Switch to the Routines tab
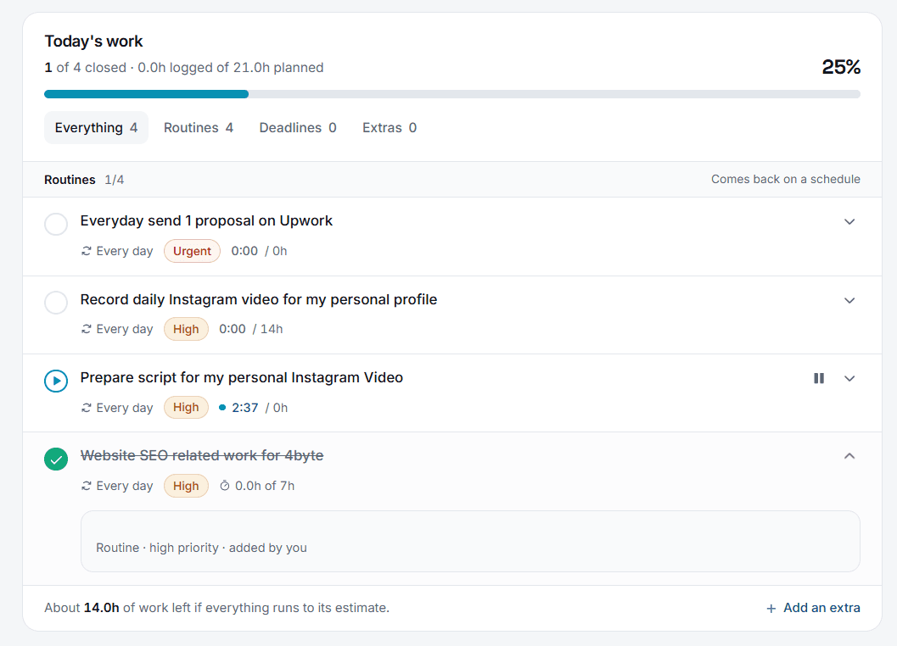The width and height of the screenshot is (897, 646). [199, 127]
